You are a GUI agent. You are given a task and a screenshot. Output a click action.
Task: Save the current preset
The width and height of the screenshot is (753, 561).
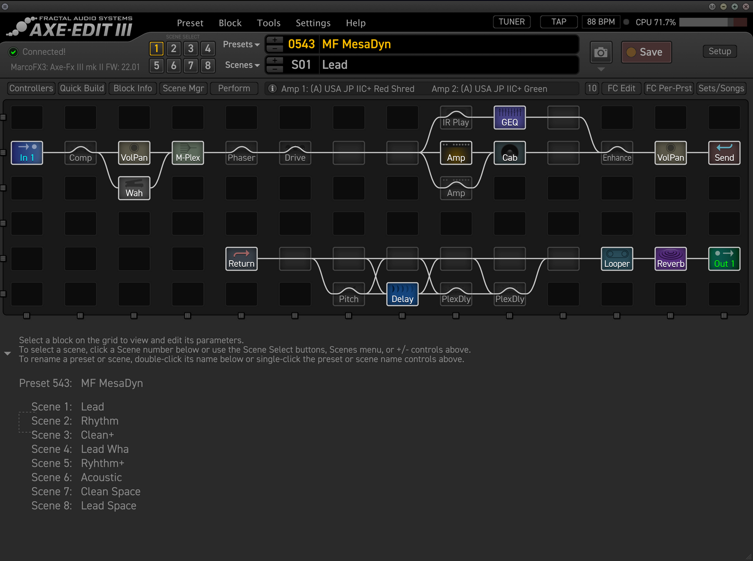[x=646, y=52]
